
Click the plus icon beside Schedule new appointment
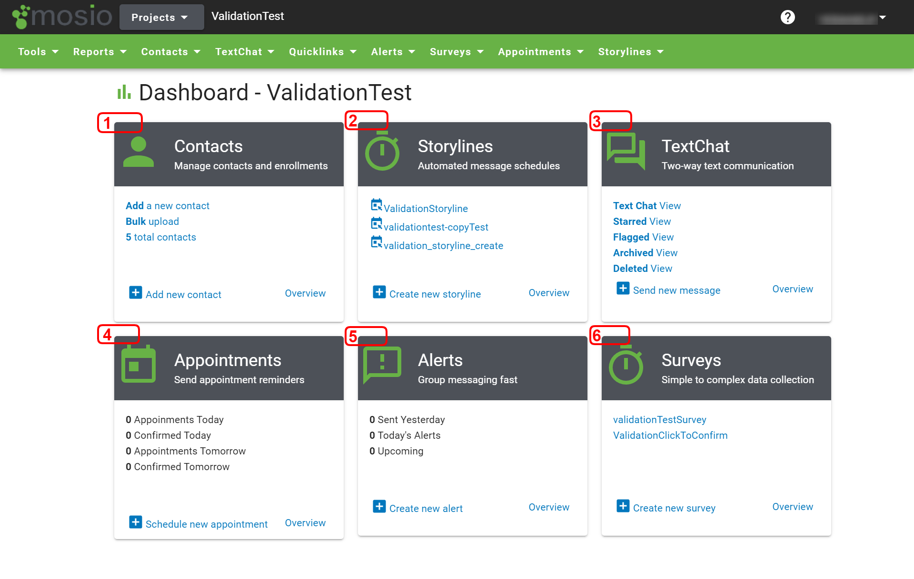pyautogui.click(x=136, y=522)
